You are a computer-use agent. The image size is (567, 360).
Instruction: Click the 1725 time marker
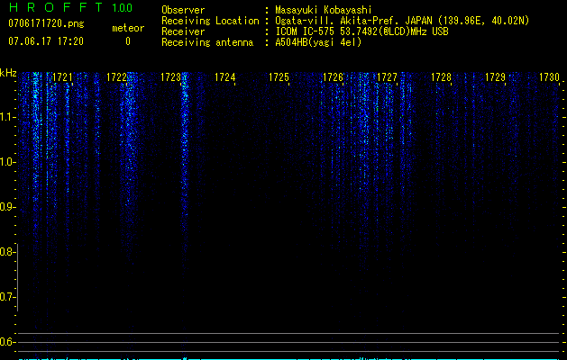(x=279, y=77)
